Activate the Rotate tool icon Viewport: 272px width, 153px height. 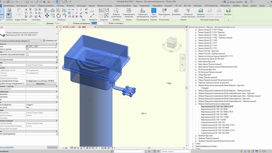click(x=59, y=16)
